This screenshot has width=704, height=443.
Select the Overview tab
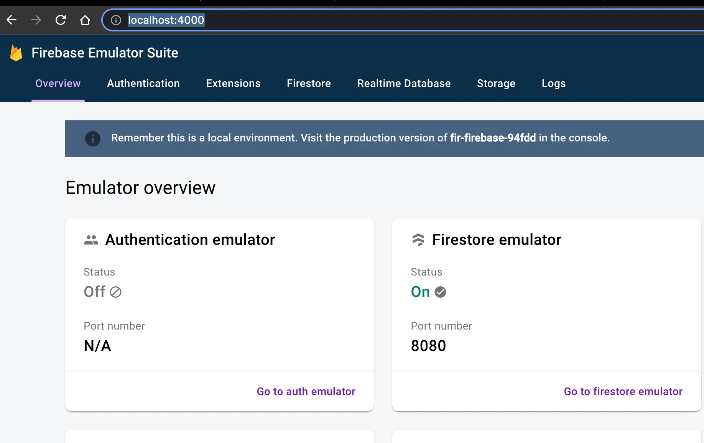(x=58, y=84)
